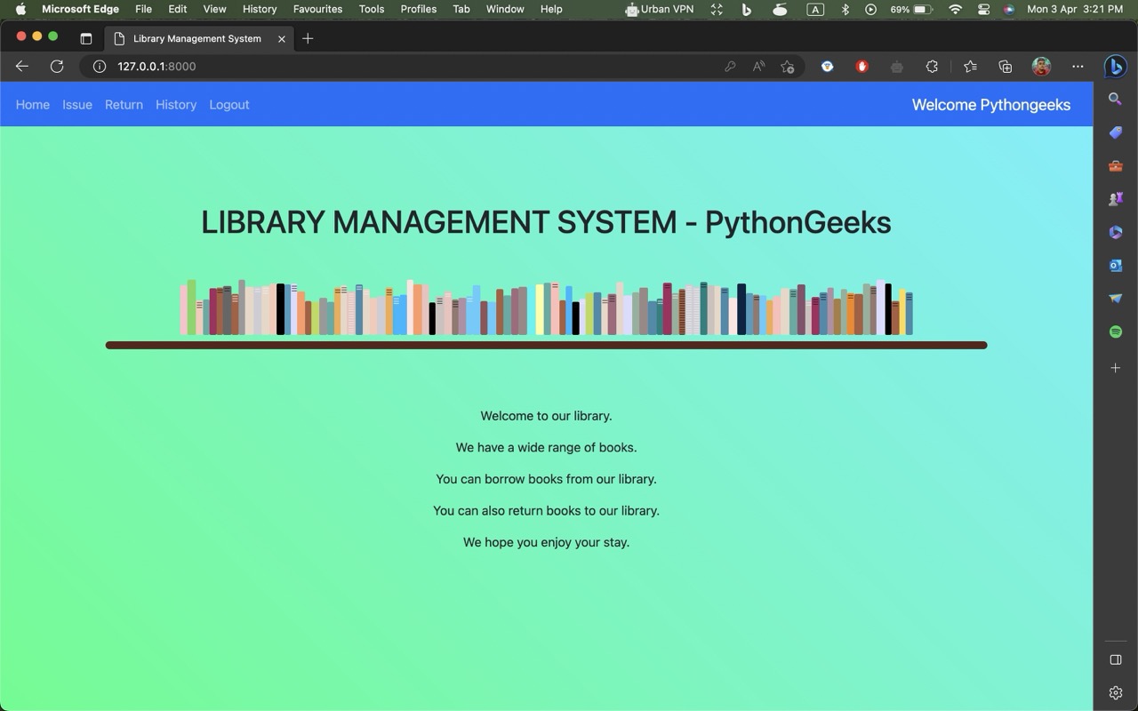Image resolution: width=1138 pixels, height=711 pixels.
Task: Click the bookshelf illustration
Action: point(546,314)
